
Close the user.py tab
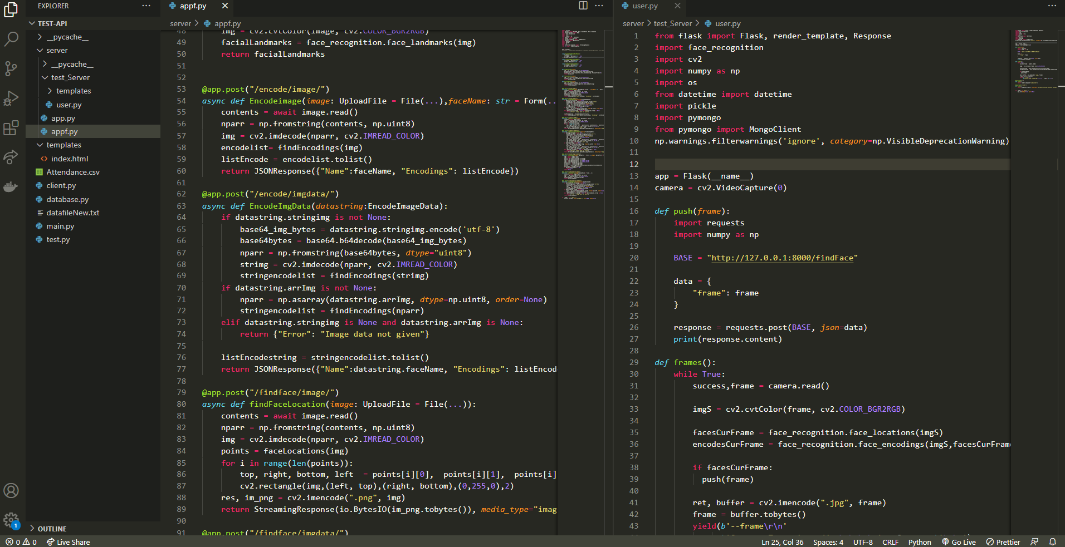click(x=677, y=6)
